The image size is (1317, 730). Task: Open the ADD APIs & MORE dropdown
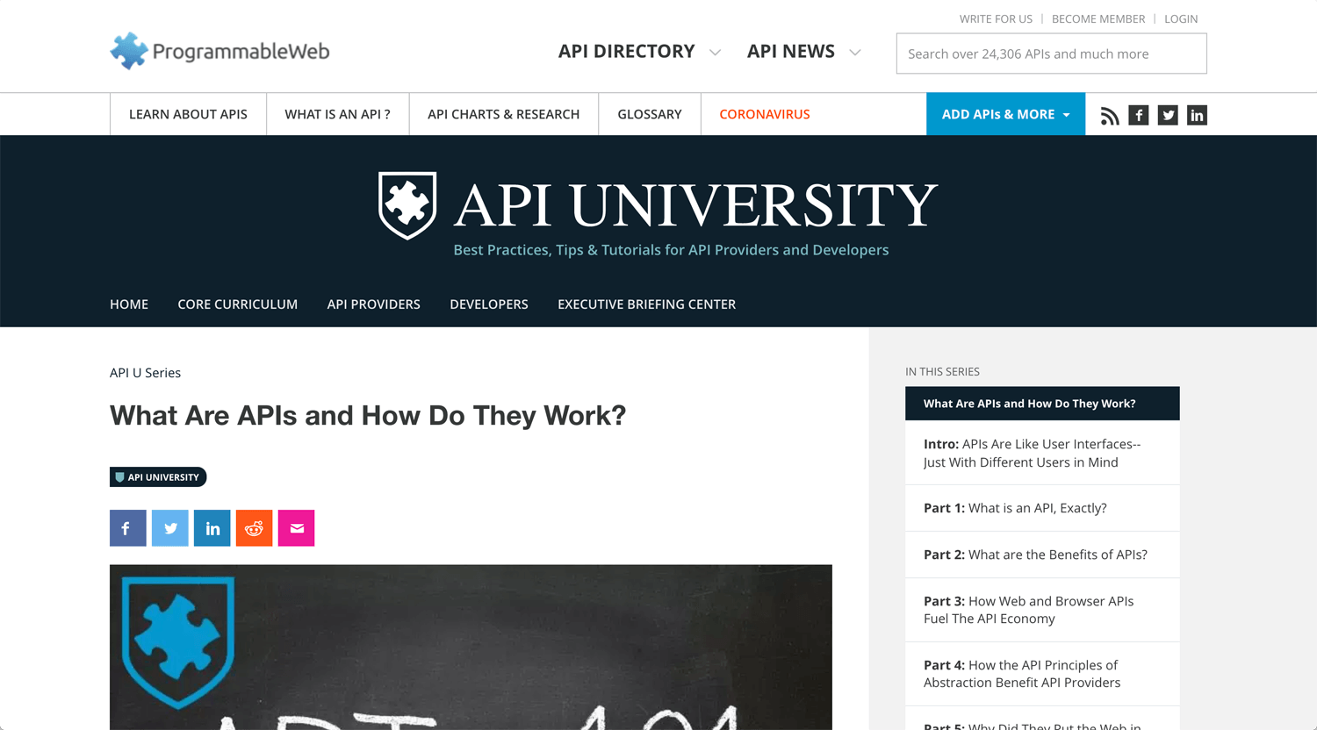(x=1006, y=114)
